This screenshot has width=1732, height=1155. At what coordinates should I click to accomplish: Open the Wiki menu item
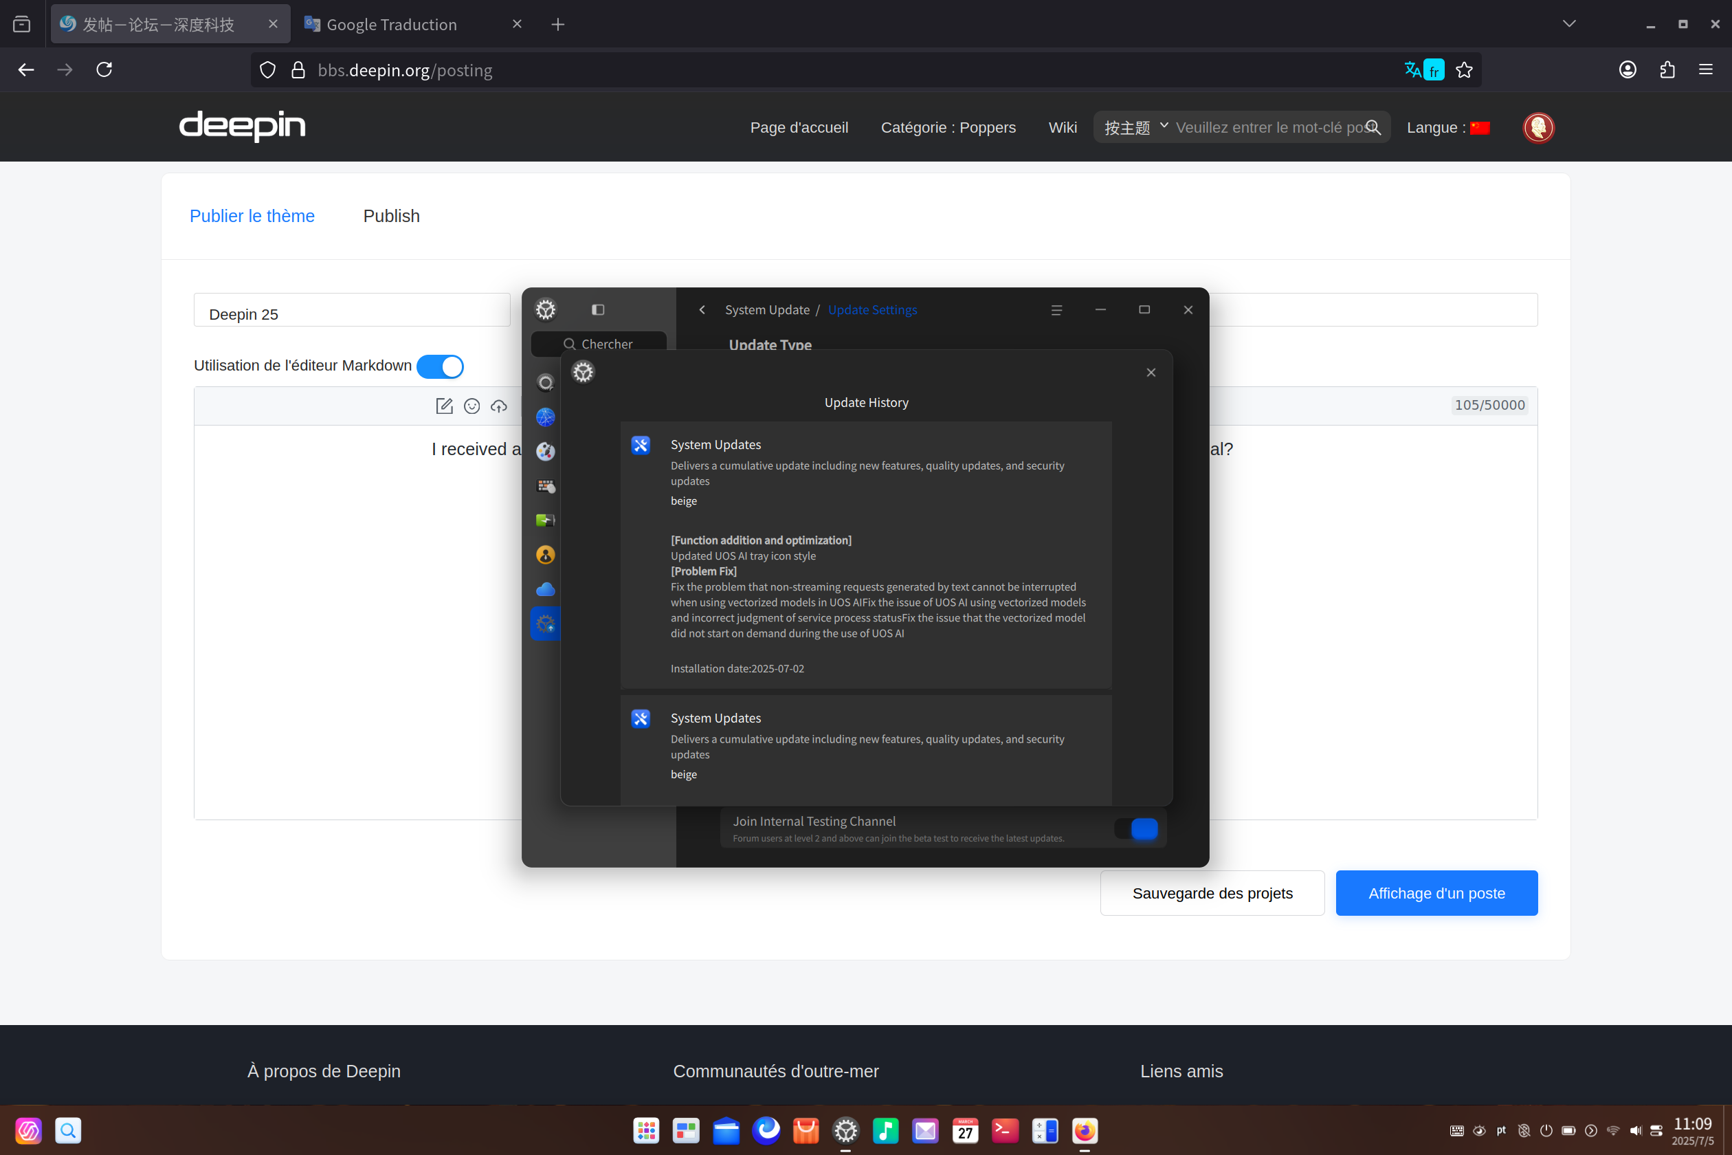(1063, 127)
